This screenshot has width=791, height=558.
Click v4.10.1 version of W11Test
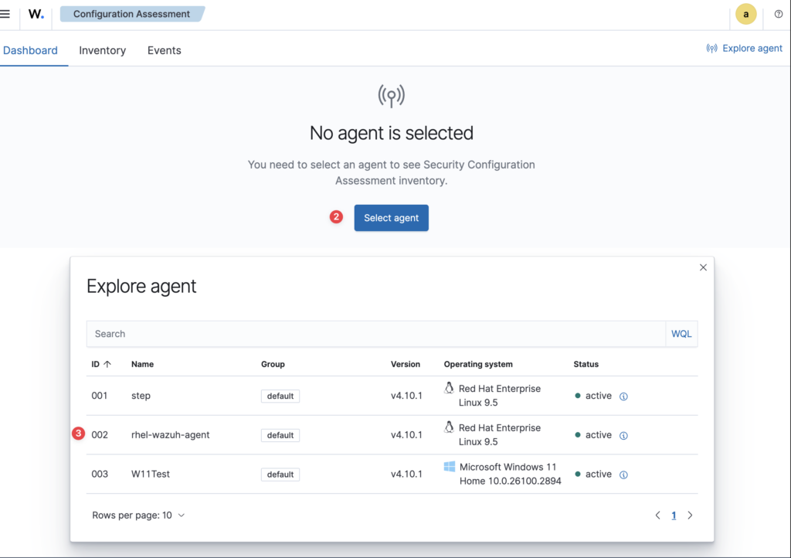click(x=406, y=475)
